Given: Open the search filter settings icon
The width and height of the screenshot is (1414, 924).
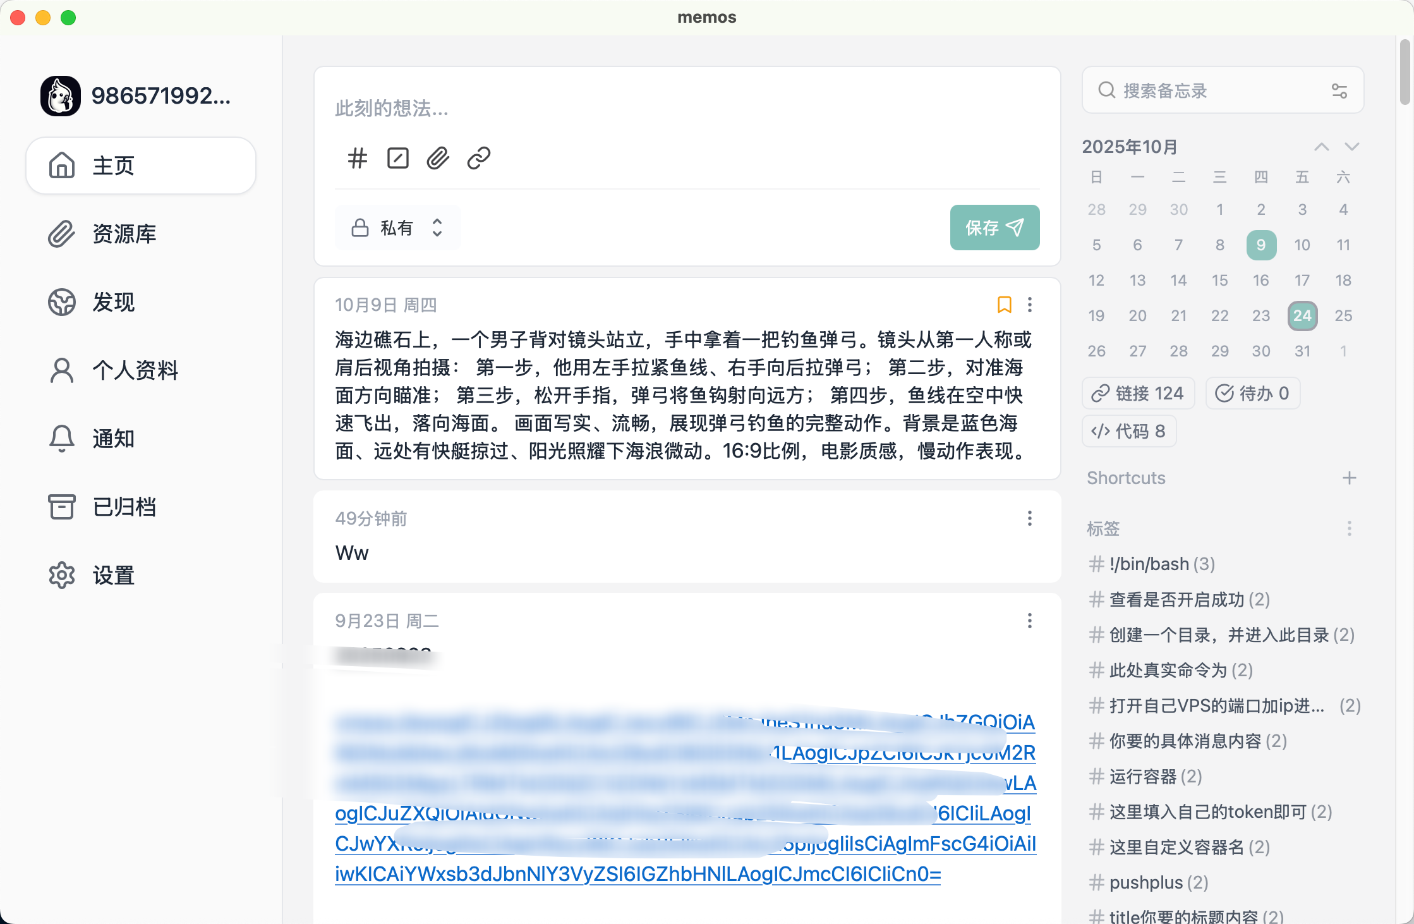Looking at the screenshot, I should point(1339,91).
